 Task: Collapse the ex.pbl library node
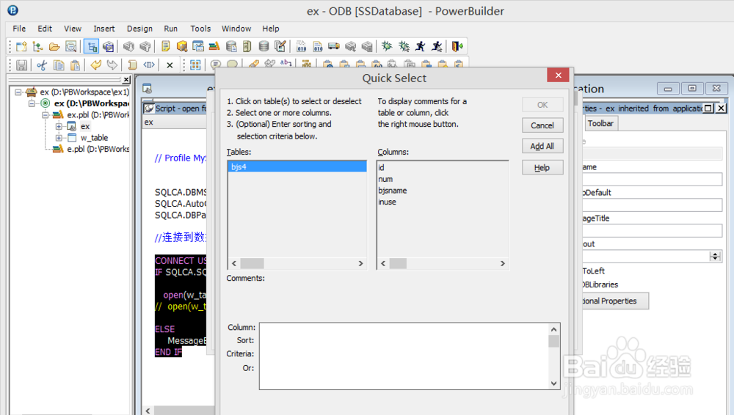point(45,114)
